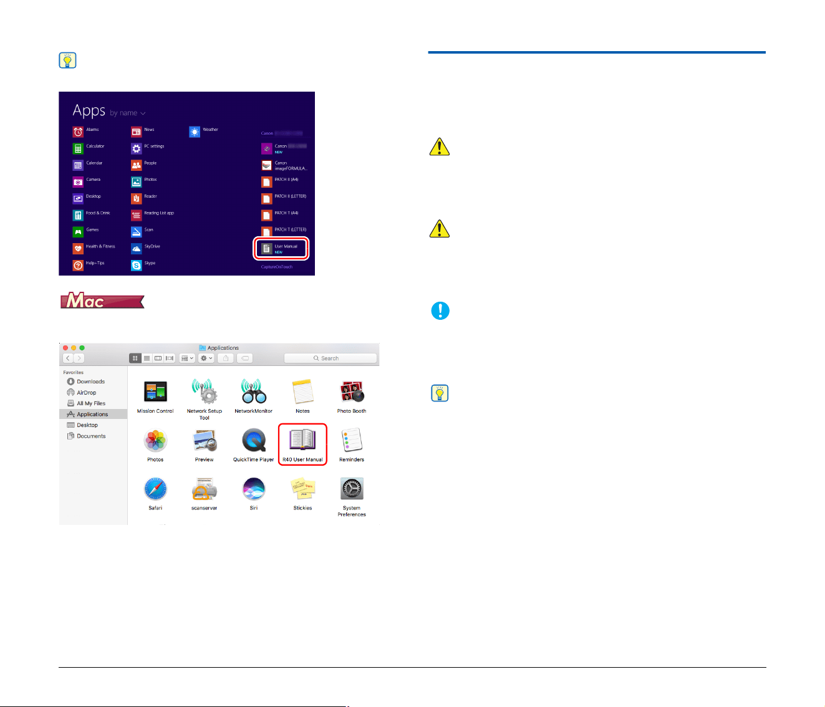Image resolution: width=825 pixels, height=707 pixels.
Task: Focus the Finder Search field
Action: tap(330, 358)
